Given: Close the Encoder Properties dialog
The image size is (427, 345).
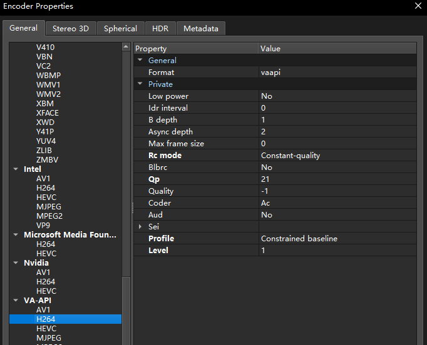Looking at the screenshot, I should point(418,6).
